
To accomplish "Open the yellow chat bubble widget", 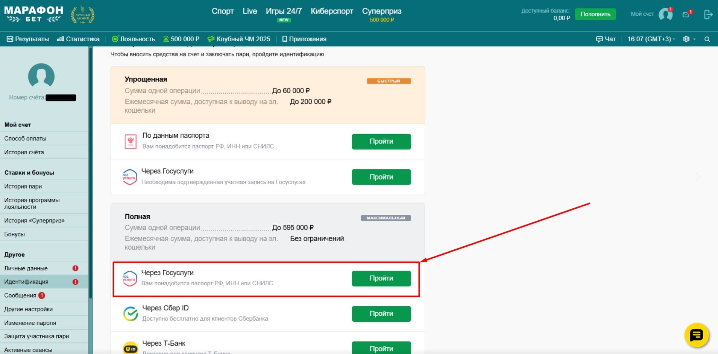I will point(696,335).
